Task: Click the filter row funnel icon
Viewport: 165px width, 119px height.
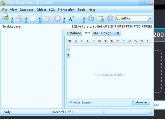Action: click(x=68, y=55)
